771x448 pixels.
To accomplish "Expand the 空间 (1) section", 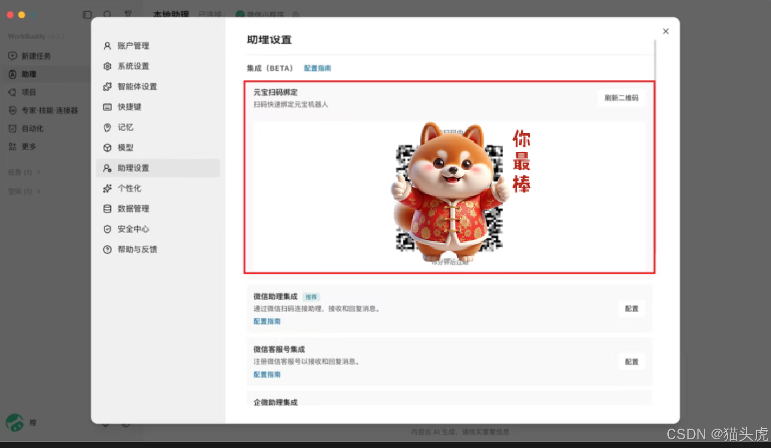I will coord(24,191).
